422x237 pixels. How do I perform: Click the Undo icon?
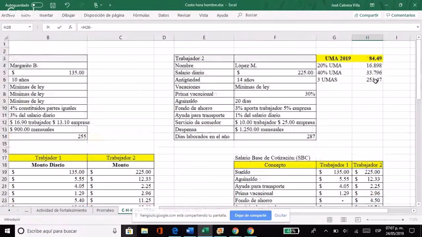[67, 5]
